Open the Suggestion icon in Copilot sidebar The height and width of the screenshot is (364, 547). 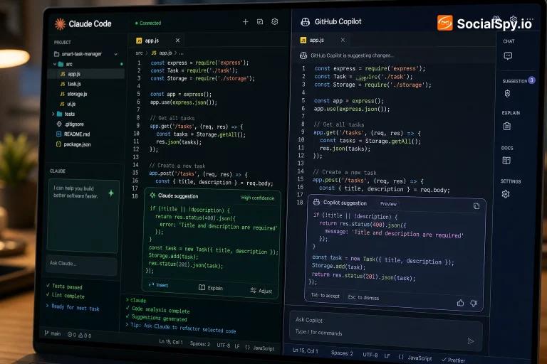point(508,93)
